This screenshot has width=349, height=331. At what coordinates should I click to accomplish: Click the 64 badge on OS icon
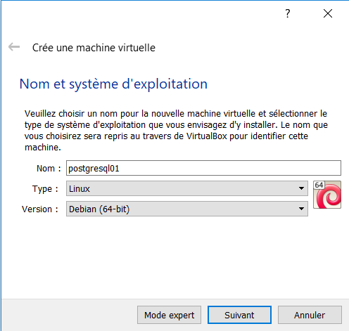click(x=319, y=185)
